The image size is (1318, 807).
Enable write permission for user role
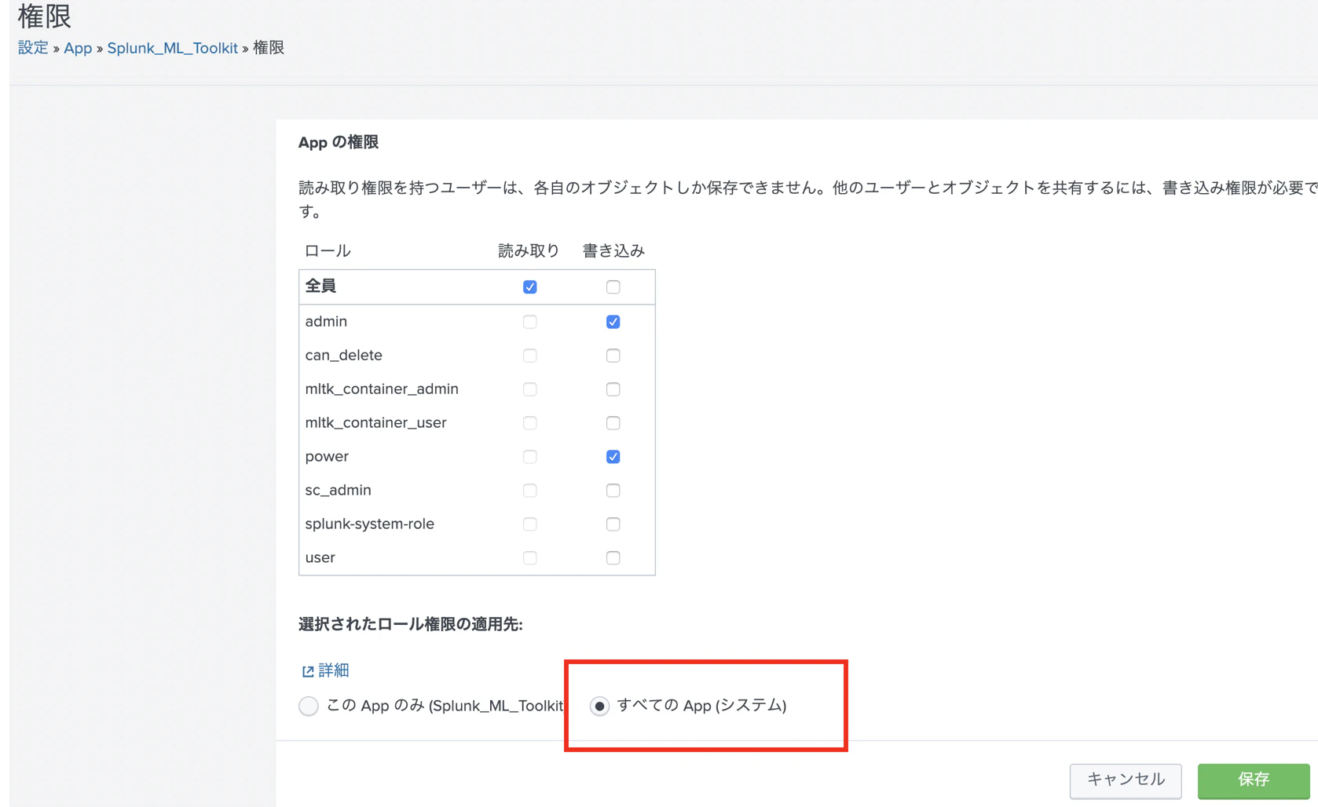pyautogui.click(x=613, y=558)
